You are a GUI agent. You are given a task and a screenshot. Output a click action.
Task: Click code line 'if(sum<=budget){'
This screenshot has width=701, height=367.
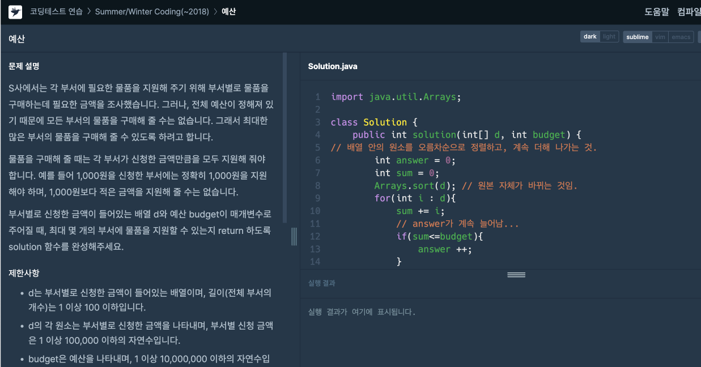[x=439, y=236]
